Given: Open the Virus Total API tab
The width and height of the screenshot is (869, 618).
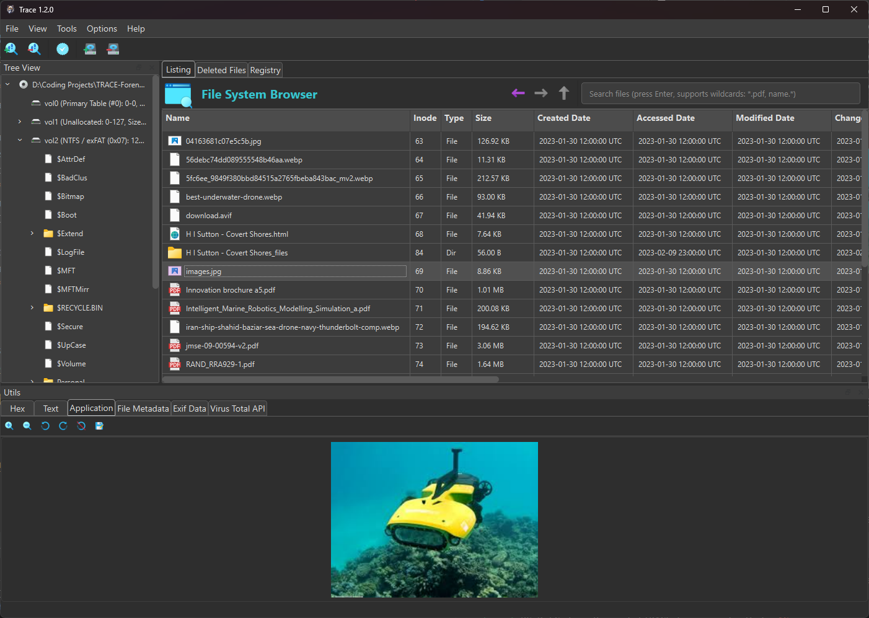Looking at the screenshot, I should click(237, 408).
